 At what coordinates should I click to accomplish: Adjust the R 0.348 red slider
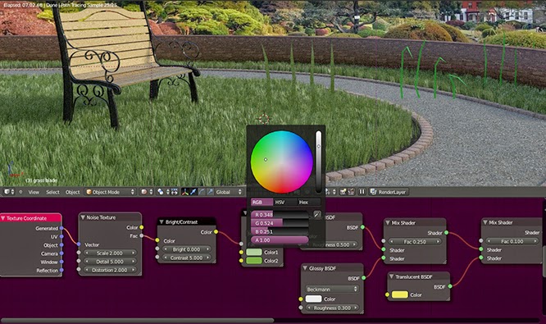coord(280,215)
